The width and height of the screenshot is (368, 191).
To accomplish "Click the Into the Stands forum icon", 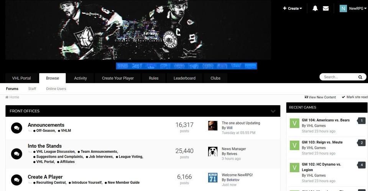I will coord(16,154).
